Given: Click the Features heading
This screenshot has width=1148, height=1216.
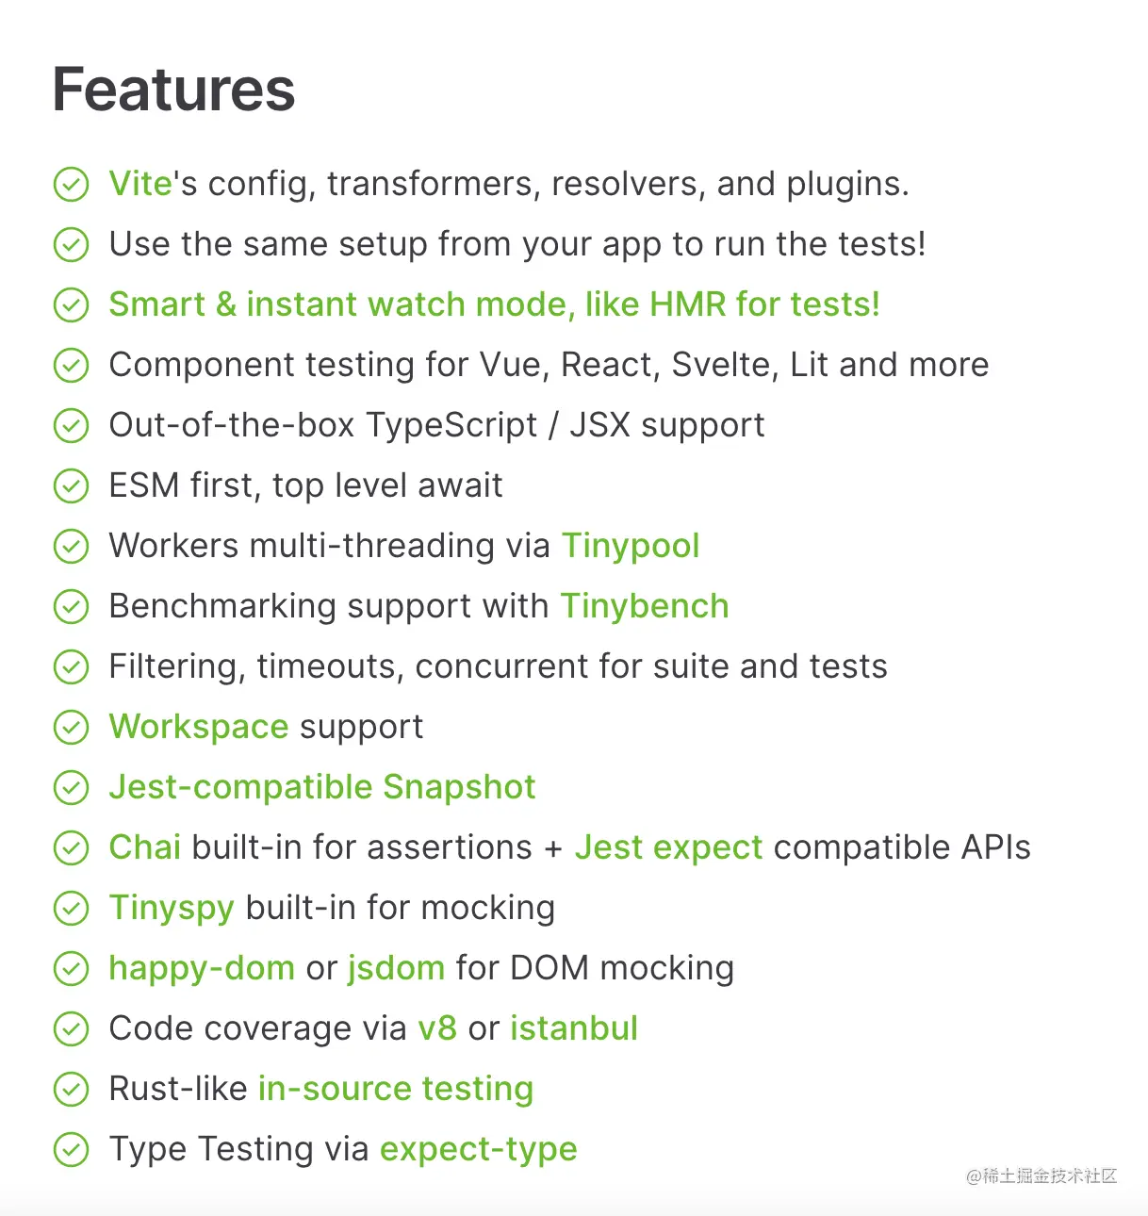Looking at the screenshot, I should pyautogui.click(x=173, y=90).
